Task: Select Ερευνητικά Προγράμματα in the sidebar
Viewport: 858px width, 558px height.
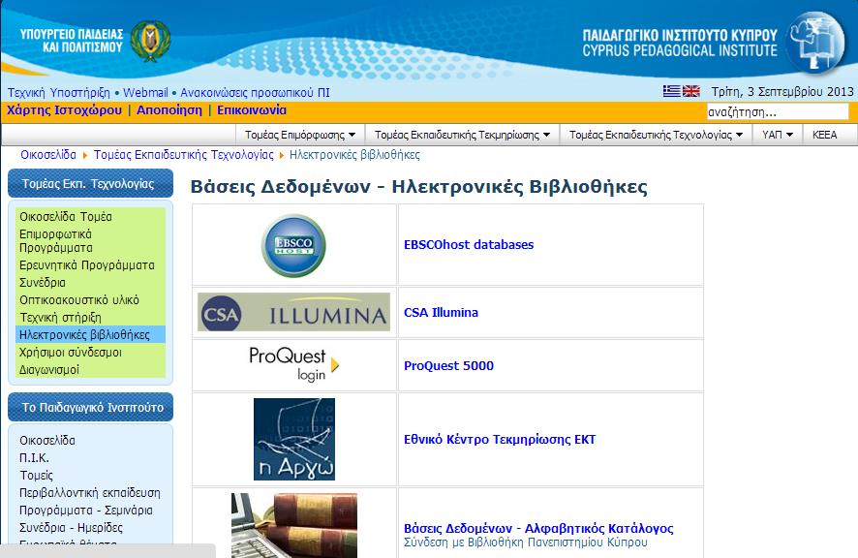Action: pos(87,265)
